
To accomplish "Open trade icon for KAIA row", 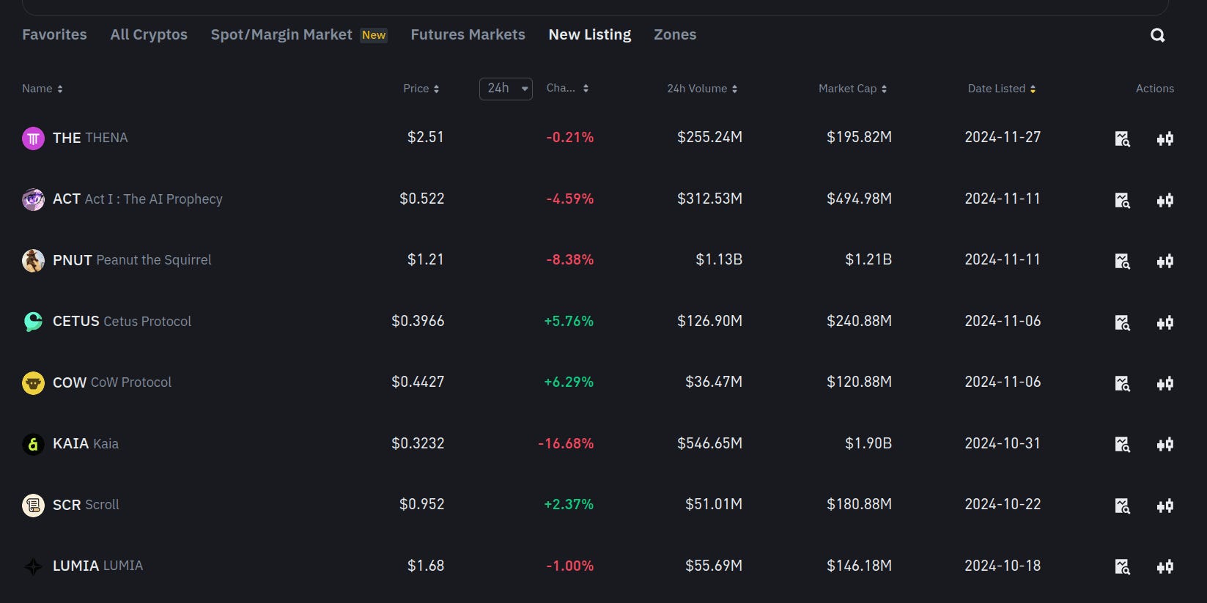I will (1165, 444).
